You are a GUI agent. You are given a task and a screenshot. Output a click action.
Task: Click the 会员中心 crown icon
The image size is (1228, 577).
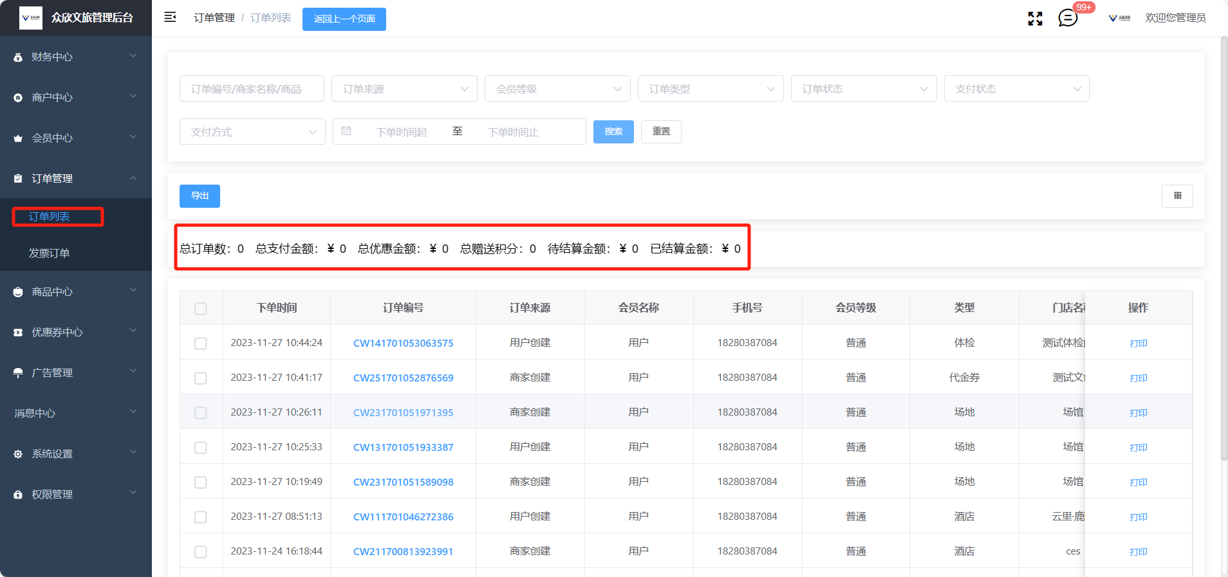pos(18,138)
